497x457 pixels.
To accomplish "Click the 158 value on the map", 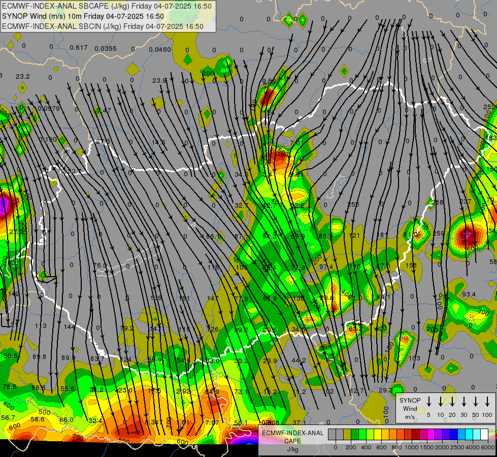I will coord(411,265).
